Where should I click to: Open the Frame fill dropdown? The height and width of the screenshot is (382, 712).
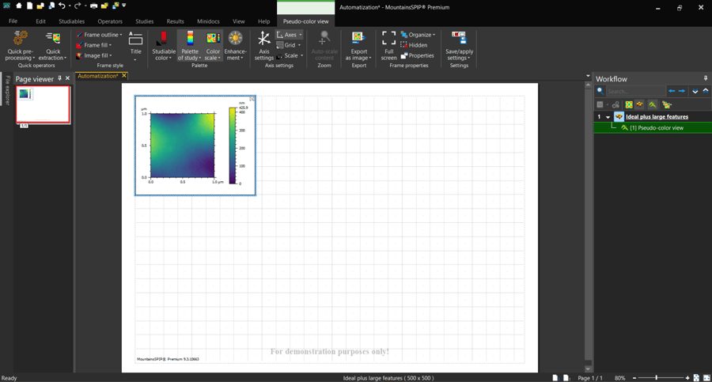click(x=94, y=45)
